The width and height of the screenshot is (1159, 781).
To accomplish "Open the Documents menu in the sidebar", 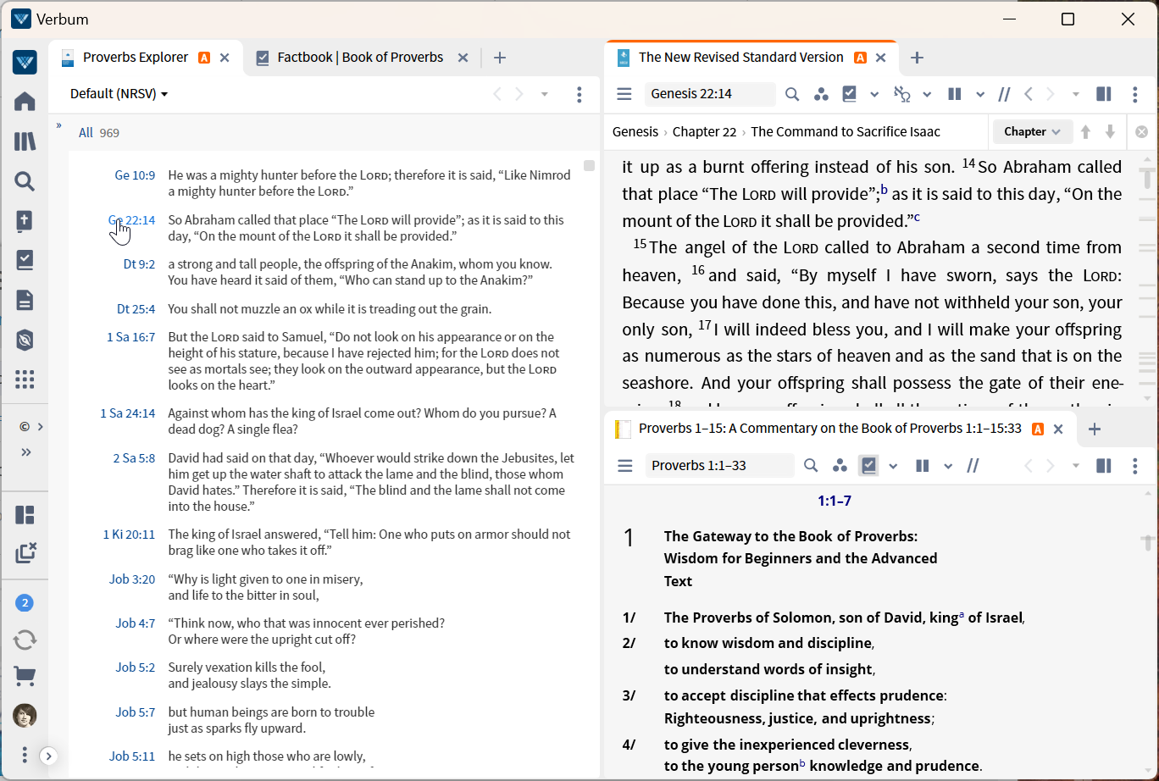I will [x=25, y=300].
